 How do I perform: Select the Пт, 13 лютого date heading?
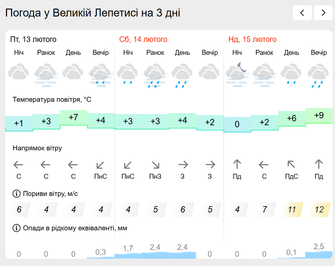point(33,40)
